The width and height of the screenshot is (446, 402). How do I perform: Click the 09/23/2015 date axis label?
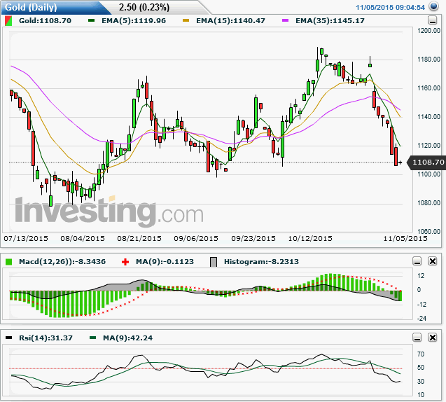click(x=253, y=238)
